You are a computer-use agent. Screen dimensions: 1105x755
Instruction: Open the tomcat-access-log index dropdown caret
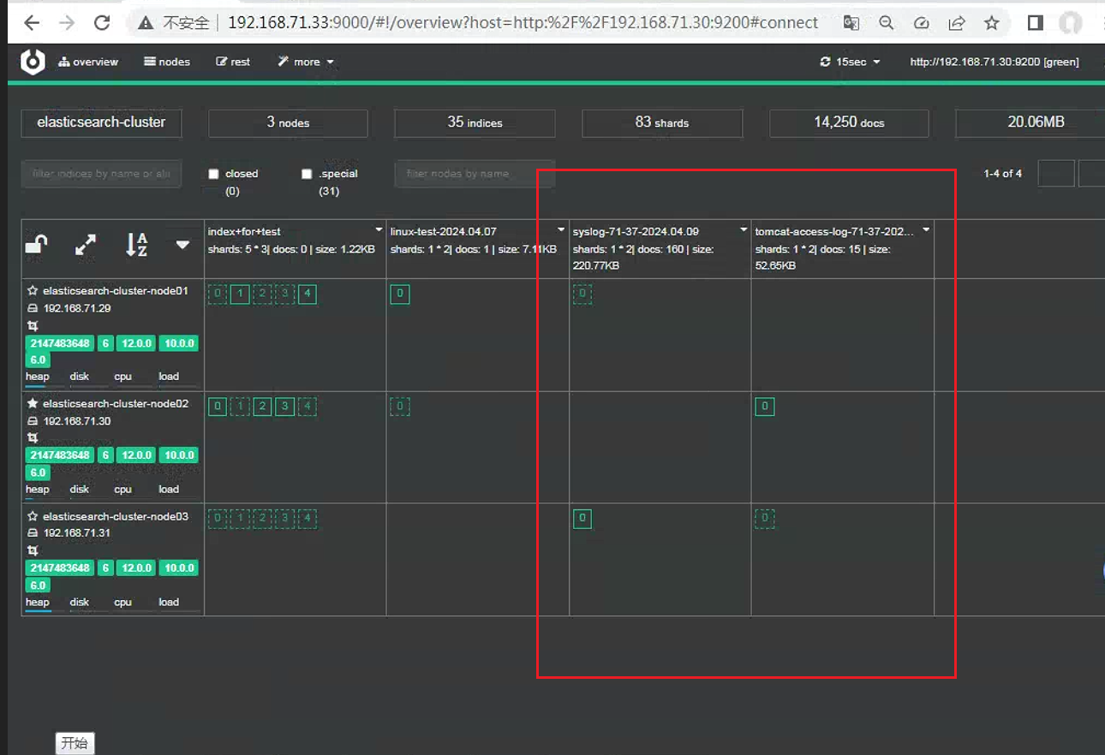[926, 230]
